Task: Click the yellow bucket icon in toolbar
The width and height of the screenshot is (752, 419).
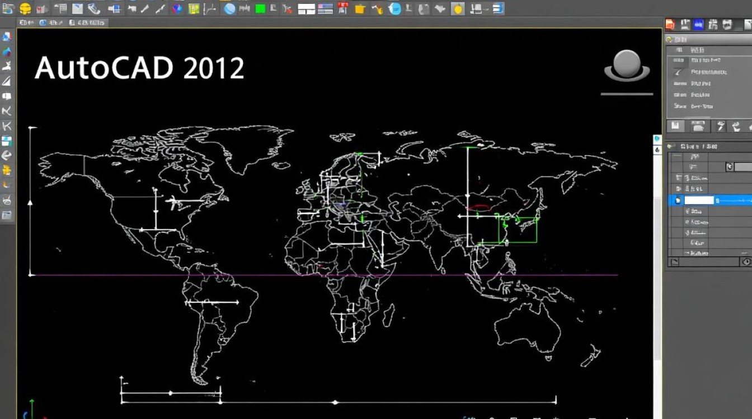Action: [x=360, y=8]
